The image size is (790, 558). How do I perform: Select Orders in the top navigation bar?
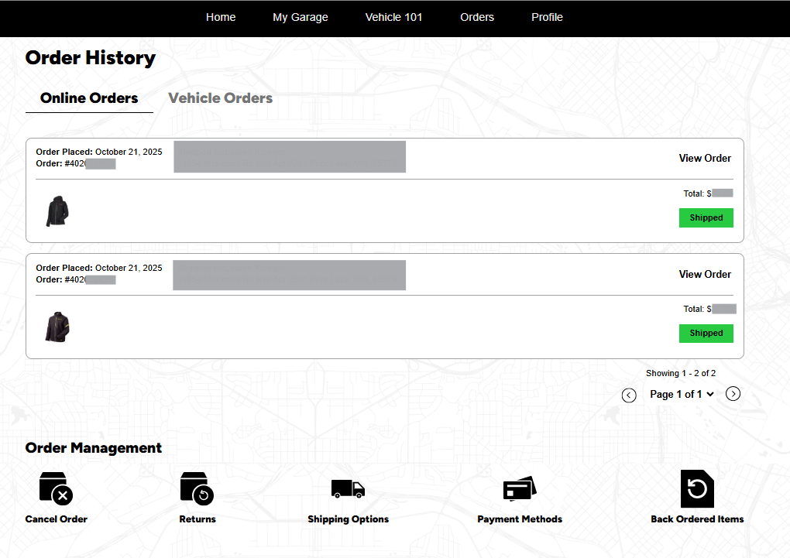477,17
